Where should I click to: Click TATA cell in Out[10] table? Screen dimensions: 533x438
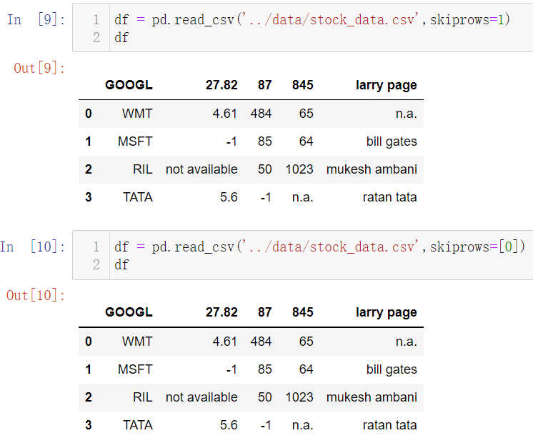pos(138,425)
